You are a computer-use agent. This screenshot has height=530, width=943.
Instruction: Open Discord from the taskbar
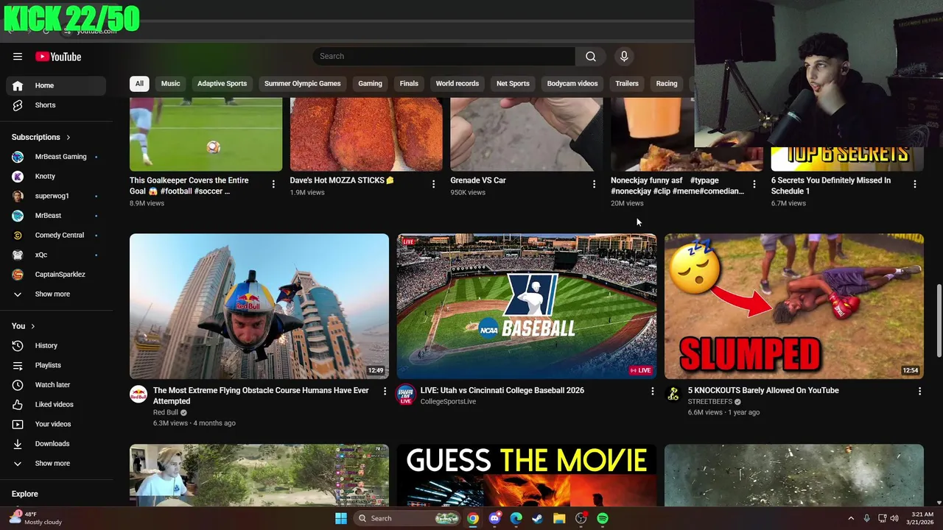(494, 518)
